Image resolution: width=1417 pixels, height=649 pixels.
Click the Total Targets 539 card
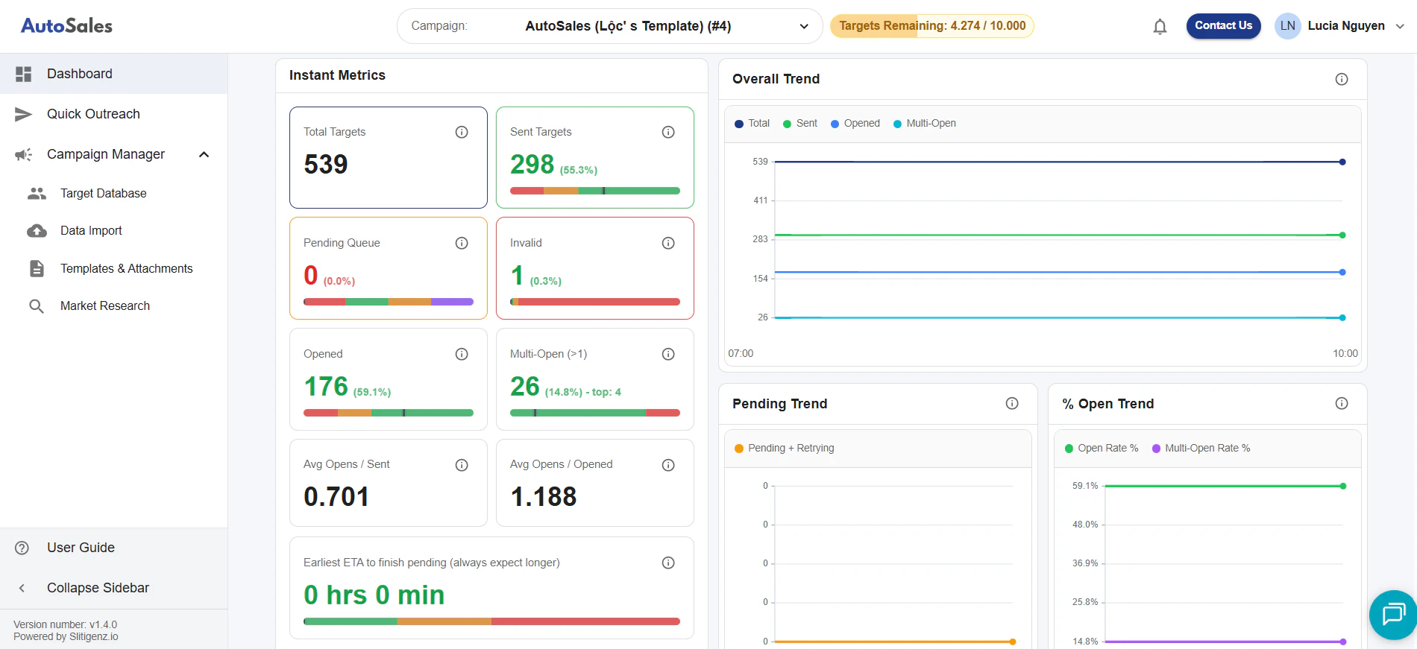pyautogui.click(x=389, y=157)
